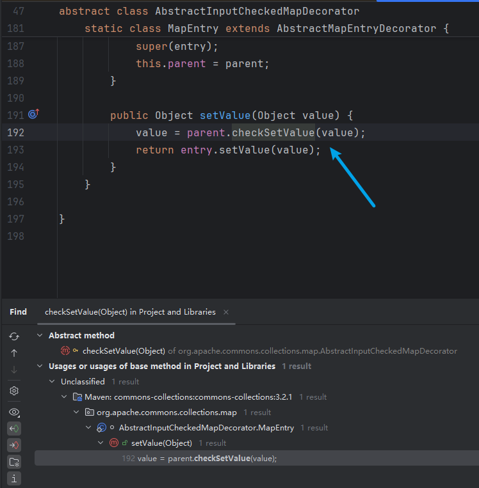The image size is (479, 488).
Task: Click checkSetValue call in line 192 code
Action: (x=273, y=133)
